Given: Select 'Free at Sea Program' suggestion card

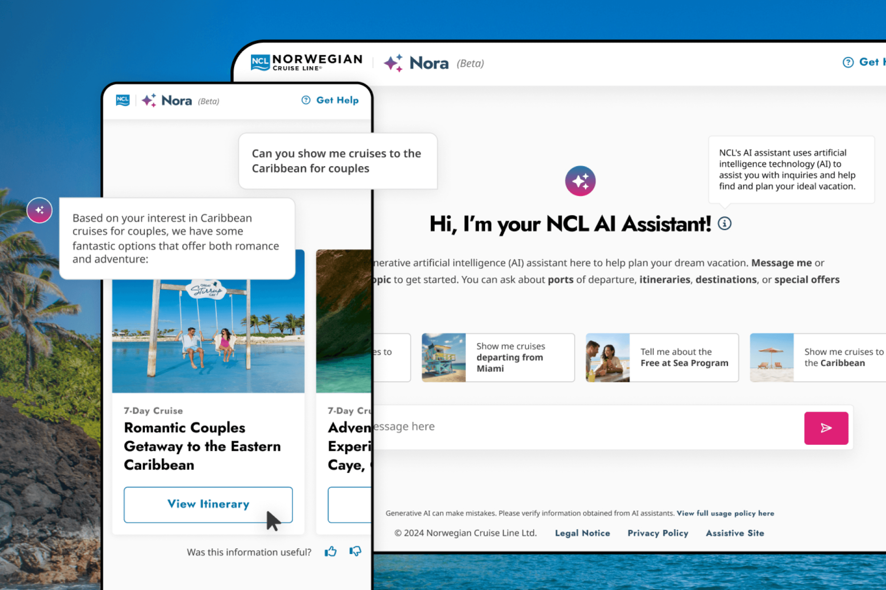Looking at the screenshot, I should (x=662, y=358).
